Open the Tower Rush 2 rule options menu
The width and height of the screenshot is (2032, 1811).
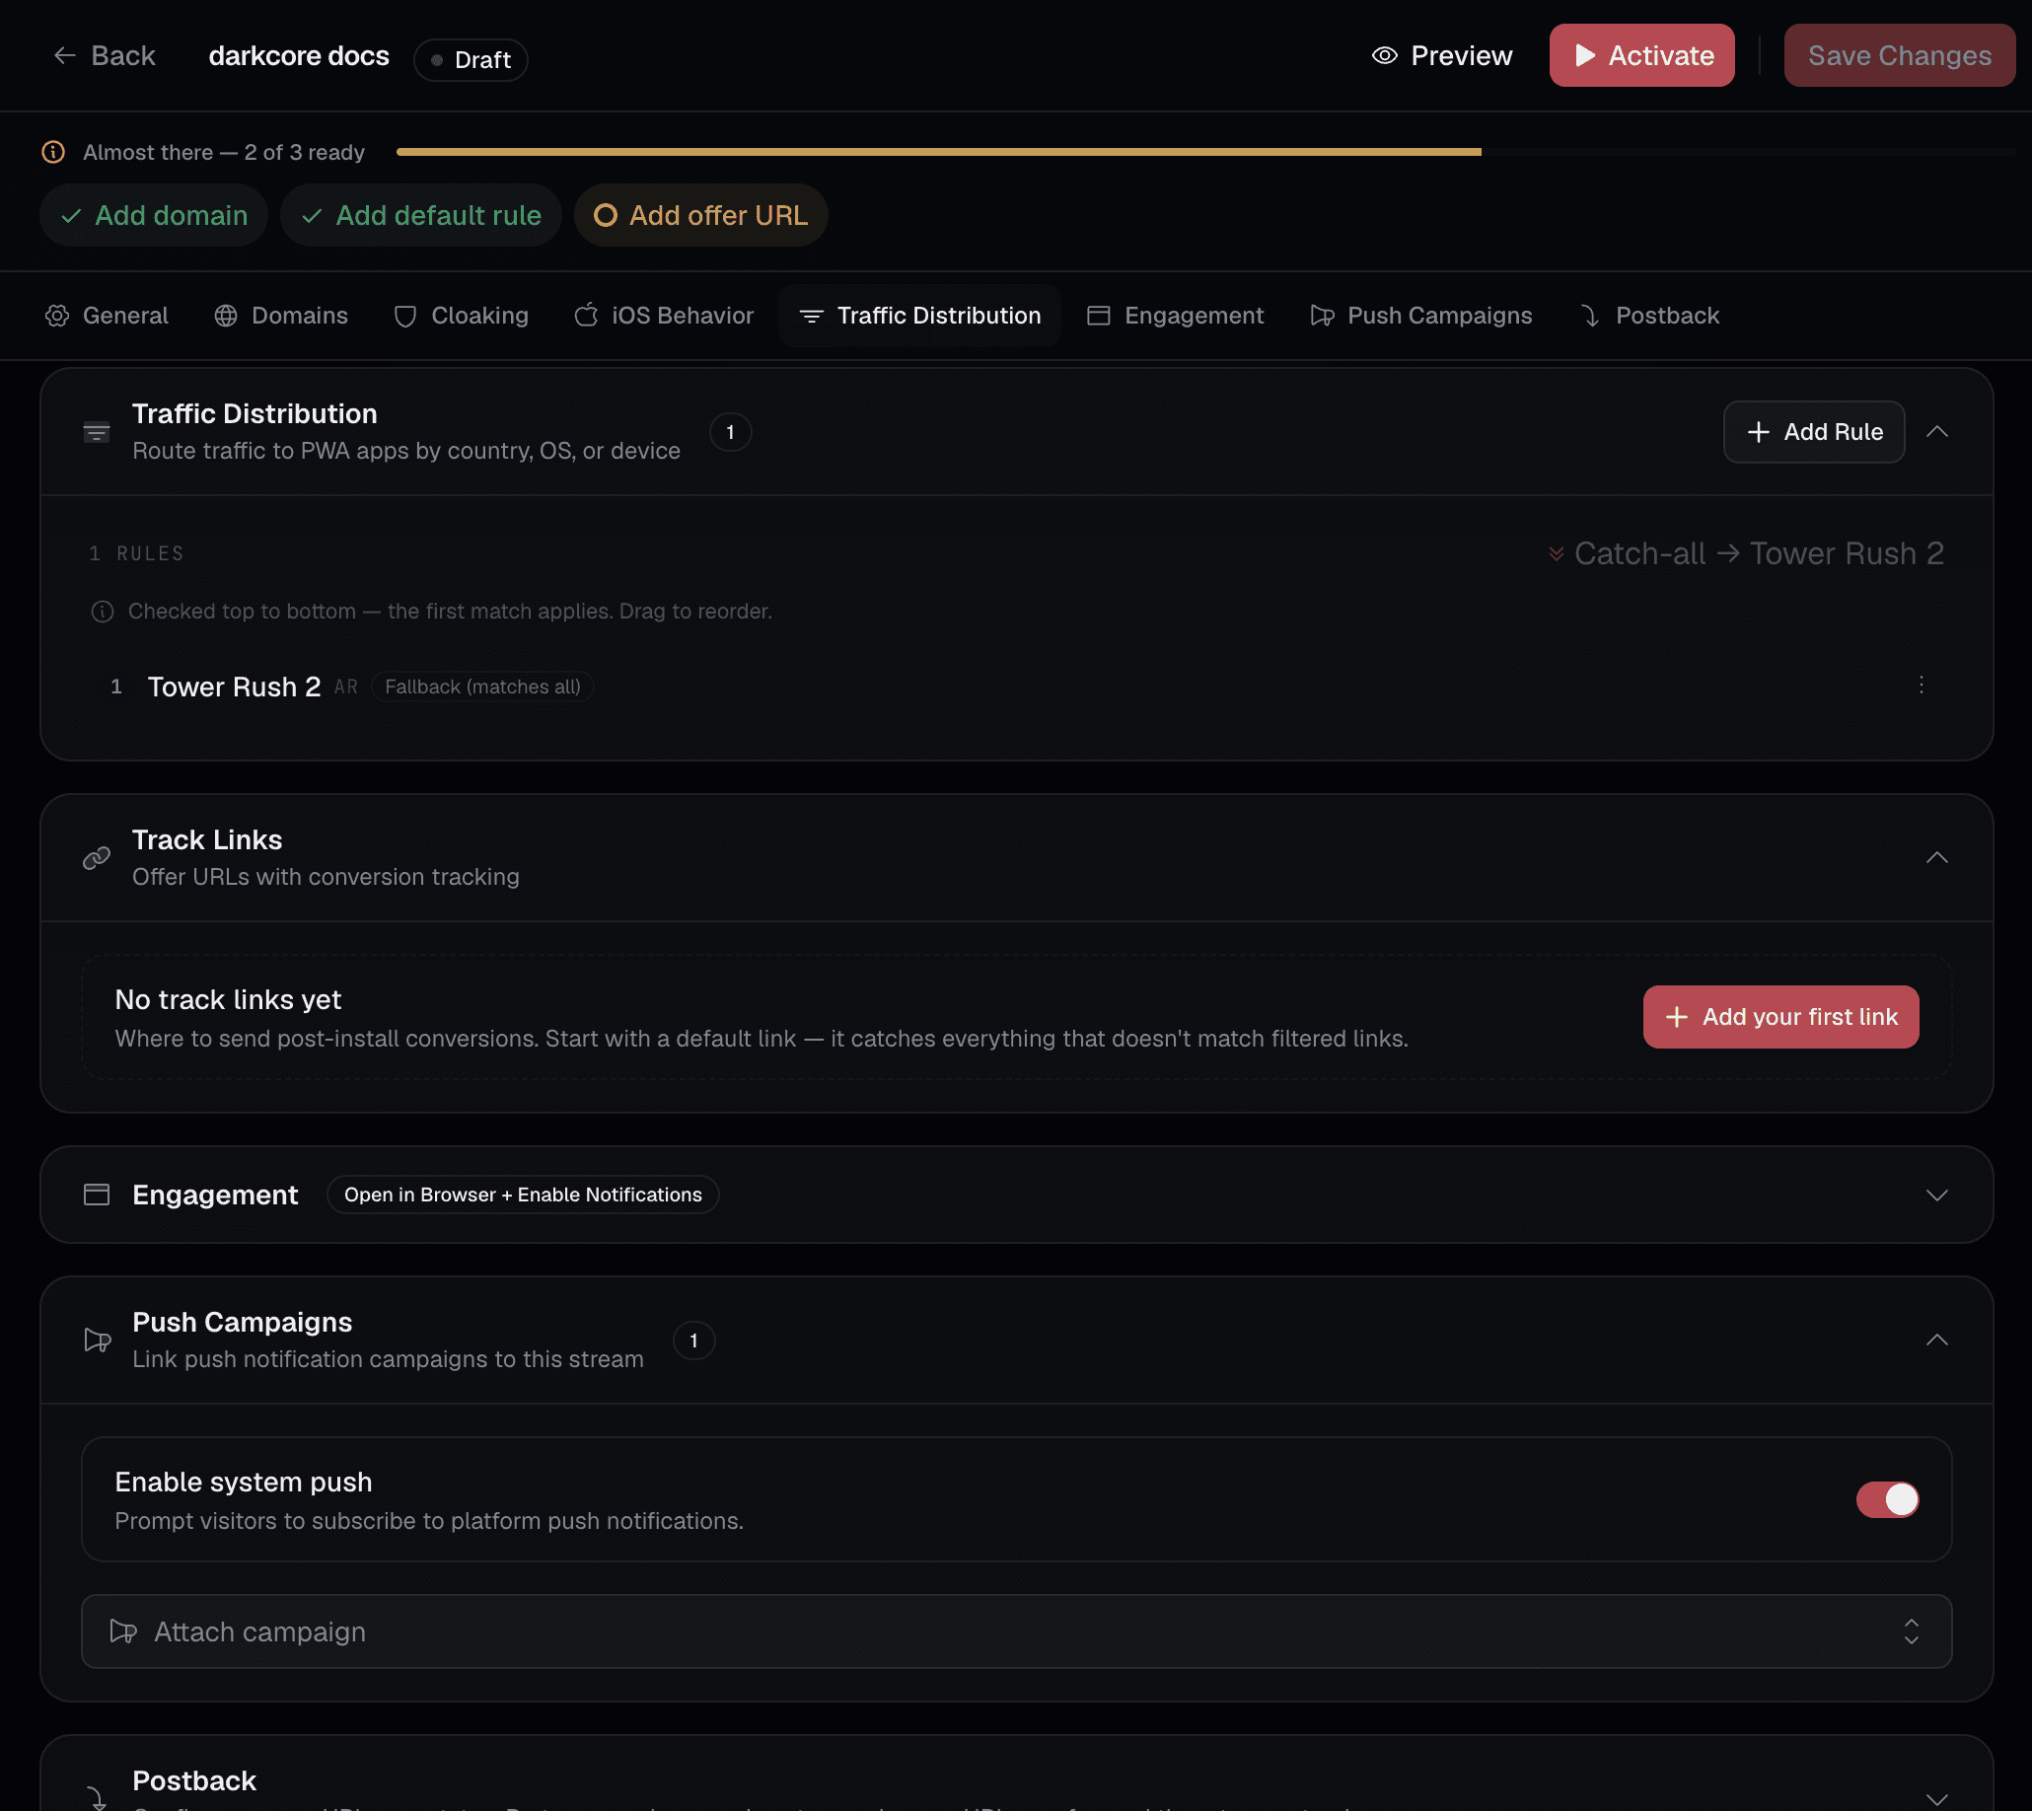click(1921, 685)
